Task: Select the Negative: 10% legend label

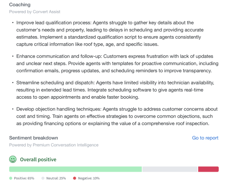Action: click(89, 178)
